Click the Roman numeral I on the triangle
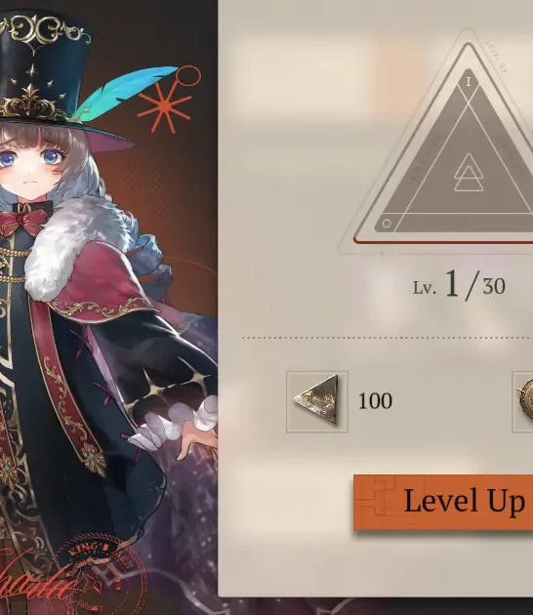Image resolution: width=533 pixels, height=615 pixels. (468, 82)
